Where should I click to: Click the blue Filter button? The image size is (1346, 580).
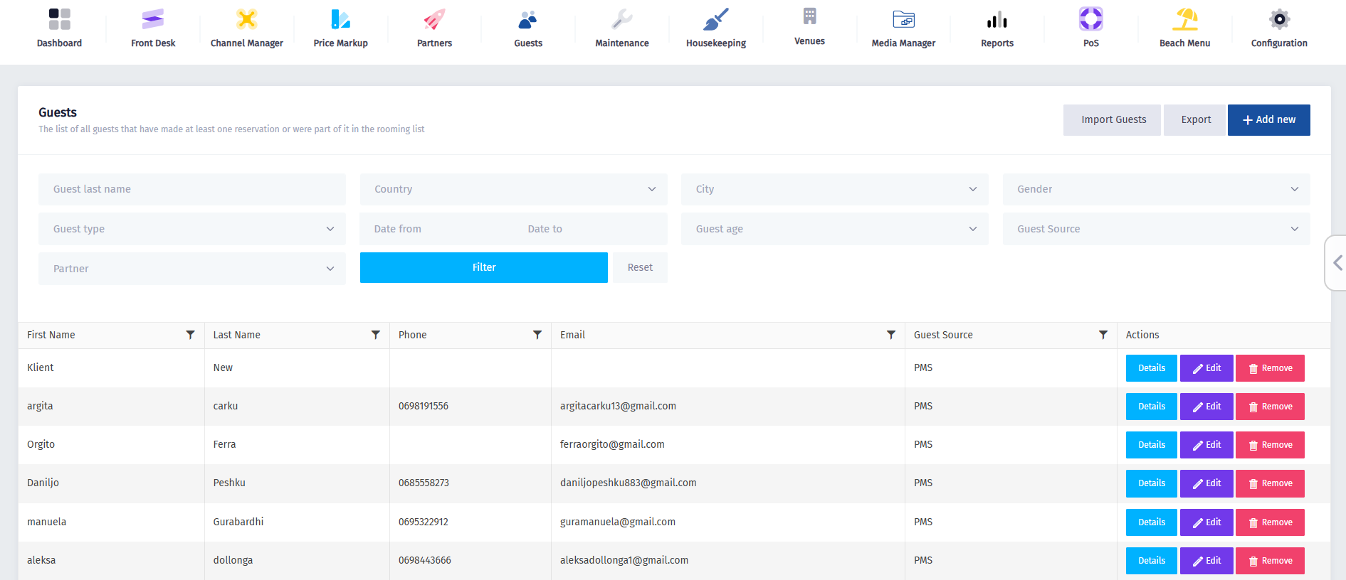[483, 267]
